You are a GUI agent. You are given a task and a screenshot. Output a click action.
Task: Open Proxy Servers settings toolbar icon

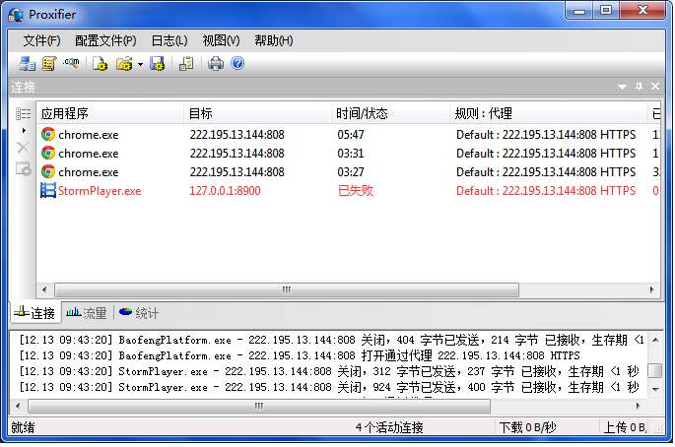coord(28,64)
